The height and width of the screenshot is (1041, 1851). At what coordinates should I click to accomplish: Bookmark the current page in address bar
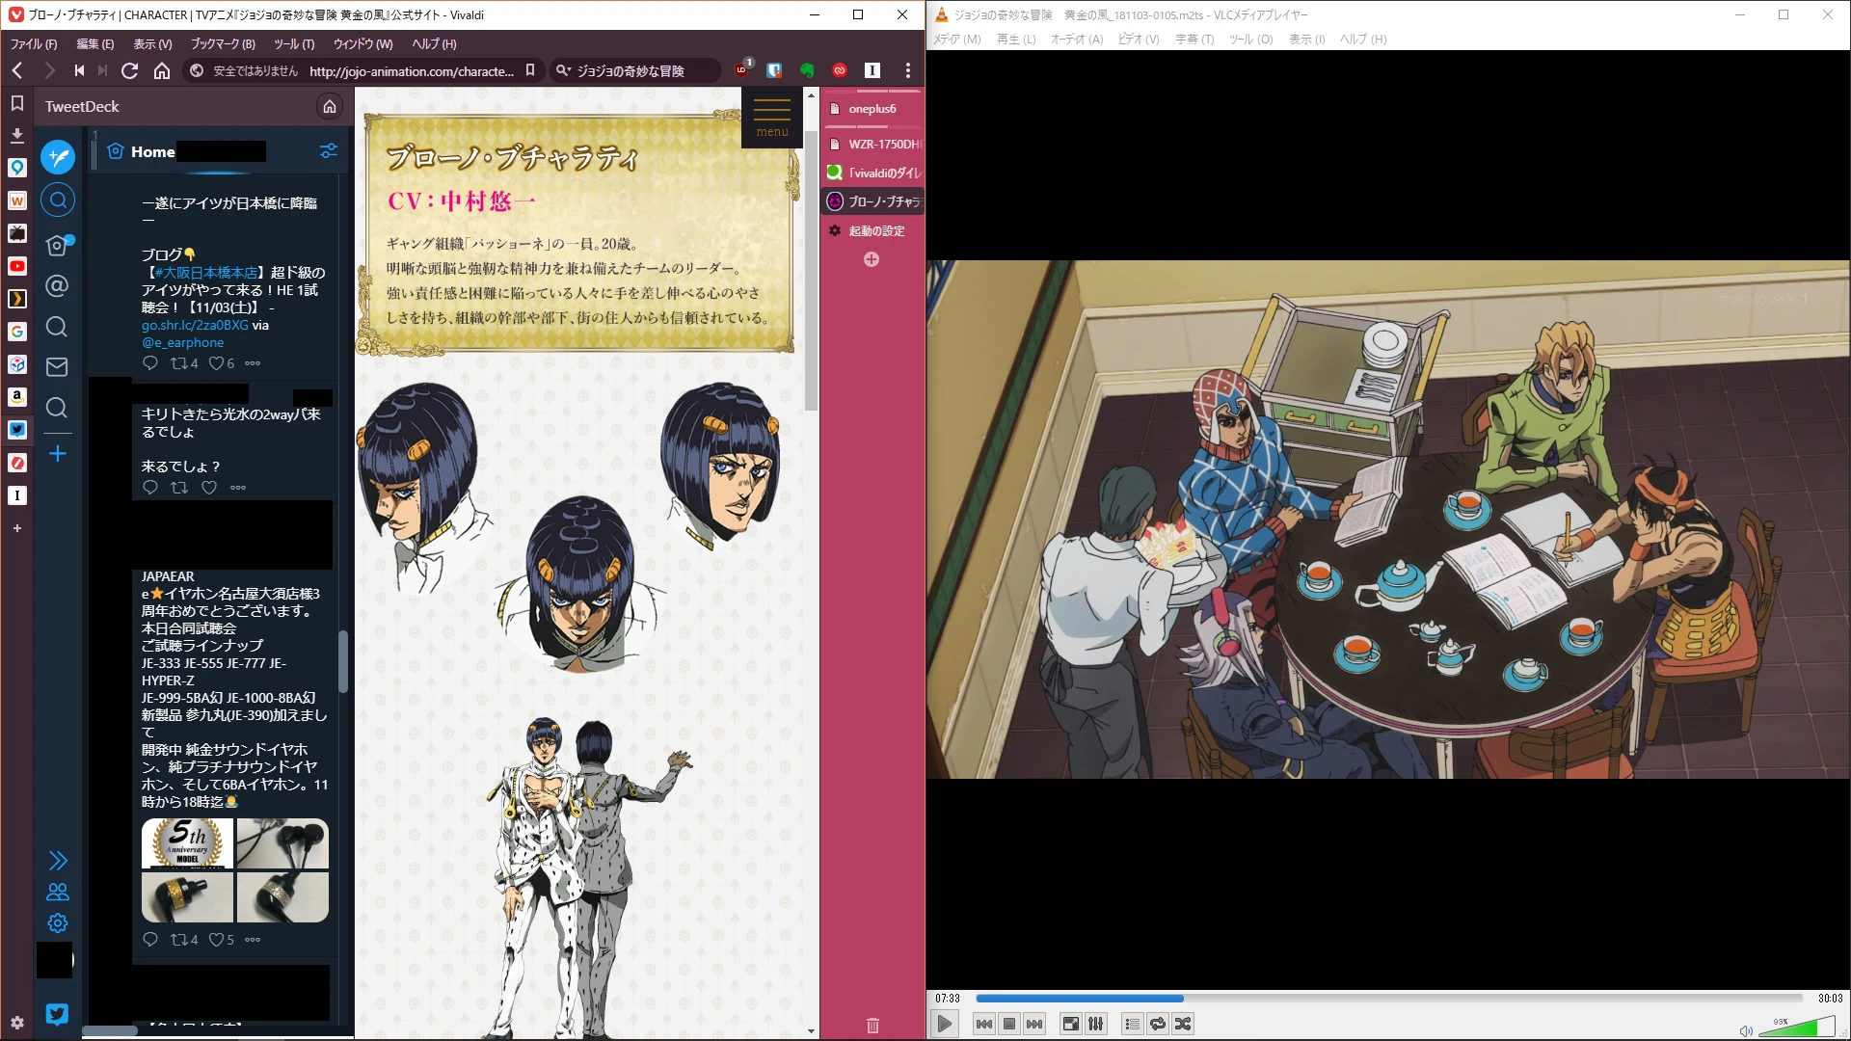530,70
